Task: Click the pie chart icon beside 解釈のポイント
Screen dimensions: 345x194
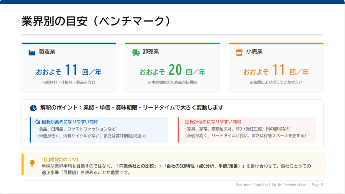Action: coord(33,108)
